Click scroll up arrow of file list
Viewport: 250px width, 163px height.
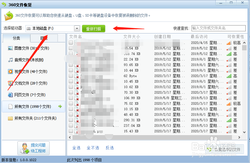[244, 43]
